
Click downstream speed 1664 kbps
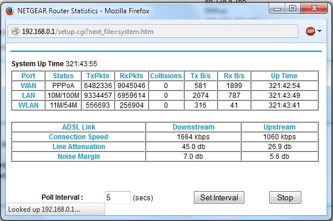[x=193, y=137]
